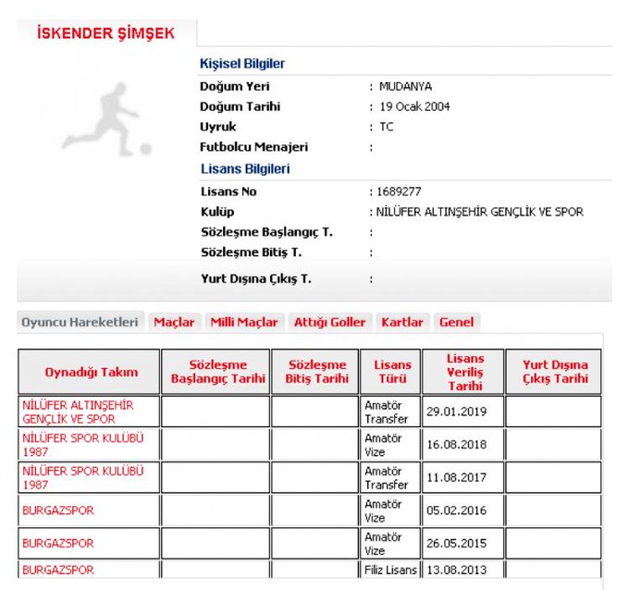Click the Nilüfer Spor Kulübü 1987 link dated 16.08.2018
The height and width of the screenshot is (590, 629).
pos(82,445)
